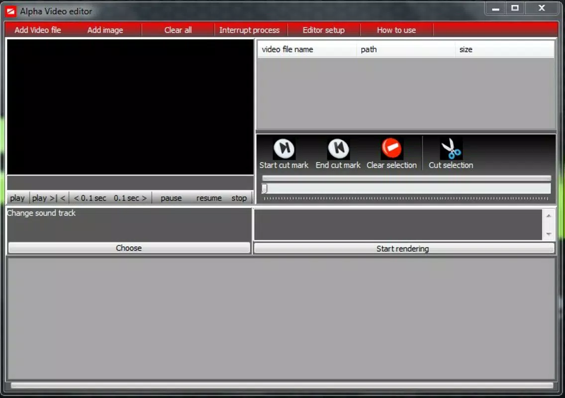Open the How to use help item

(x=396, y=30)
